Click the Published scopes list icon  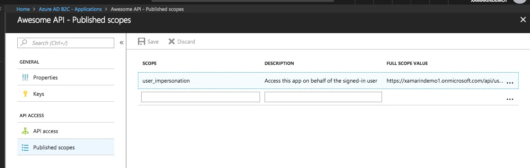click(25, 148)
